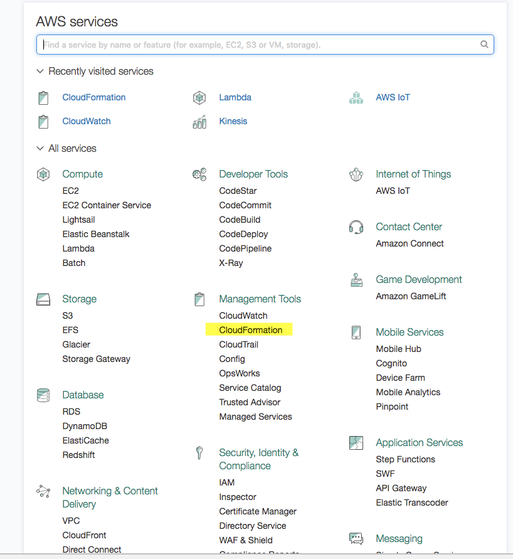The image size is (513, 559).
Task: Click the Compute category icon
Action: tap(43, 174)
